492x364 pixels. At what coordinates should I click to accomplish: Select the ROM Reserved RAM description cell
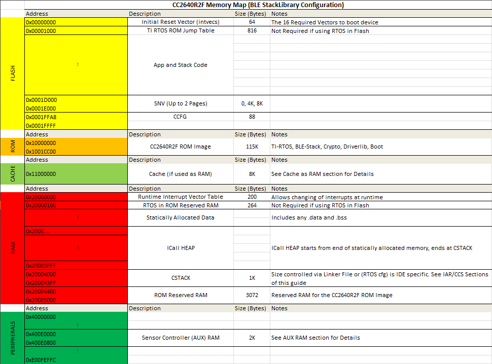point(181,296)
